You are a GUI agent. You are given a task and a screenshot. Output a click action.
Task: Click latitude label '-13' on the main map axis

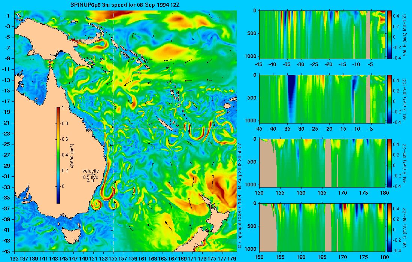[7, 80]
